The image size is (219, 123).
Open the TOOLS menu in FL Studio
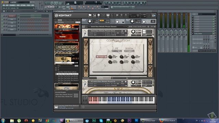(28, 5)
